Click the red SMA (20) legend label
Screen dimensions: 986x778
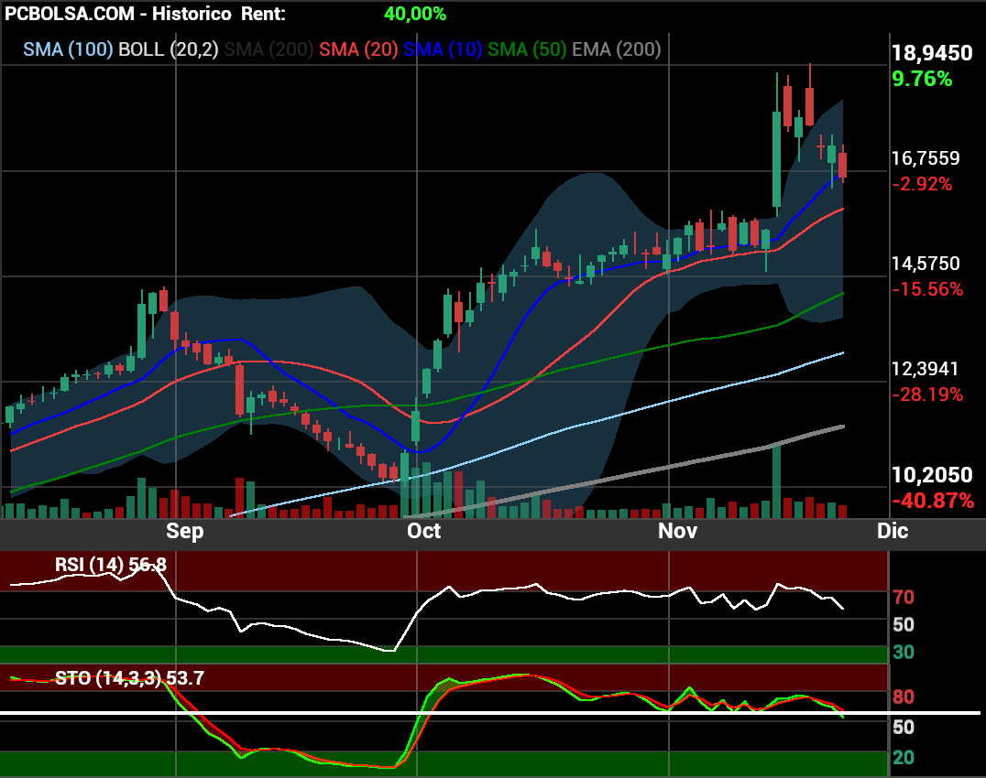358,49
